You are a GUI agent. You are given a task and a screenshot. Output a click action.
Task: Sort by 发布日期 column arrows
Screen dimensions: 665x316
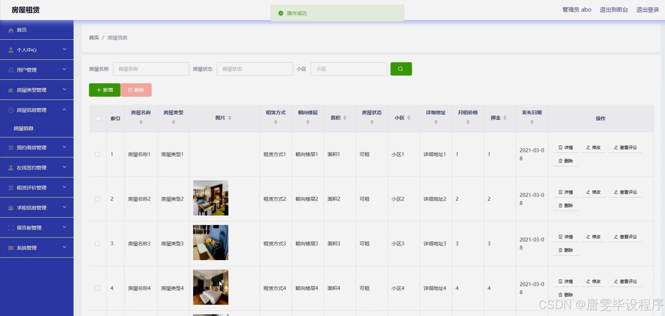(x=532, y=122)
